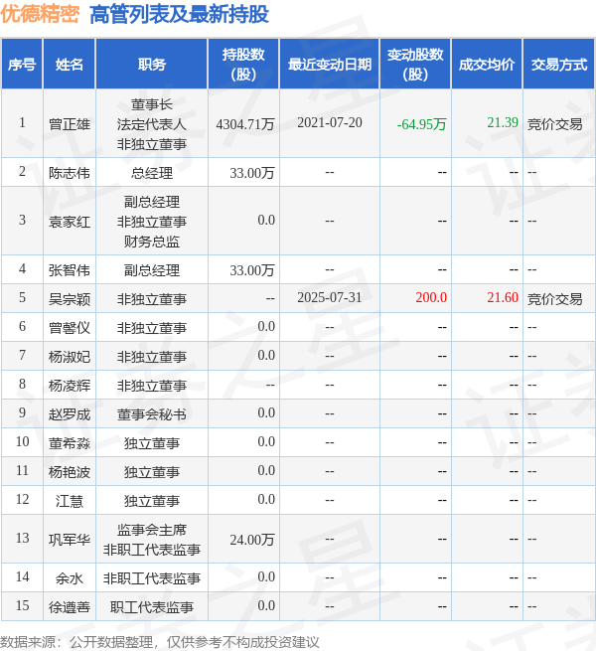Click the 职工代表监事 cell in row 15
Screen dimensions: 596x651
152,607
